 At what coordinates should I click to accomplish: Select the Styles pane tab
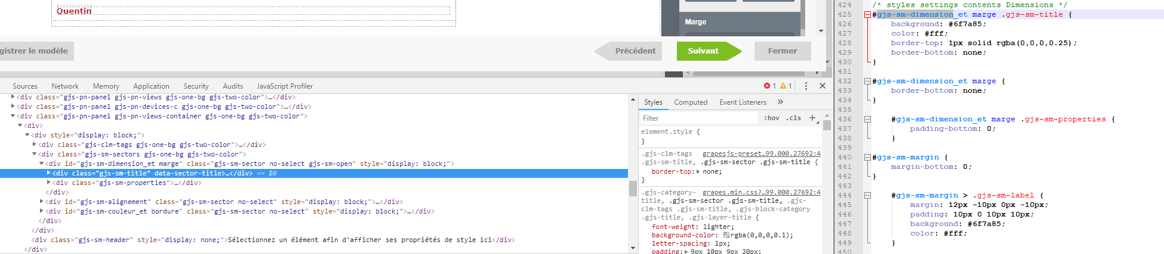click(653, 102)
